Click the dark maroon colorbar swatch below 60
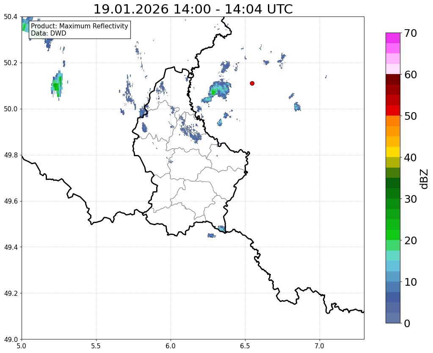This screenshot has width=433, height=353. [393, 80]
